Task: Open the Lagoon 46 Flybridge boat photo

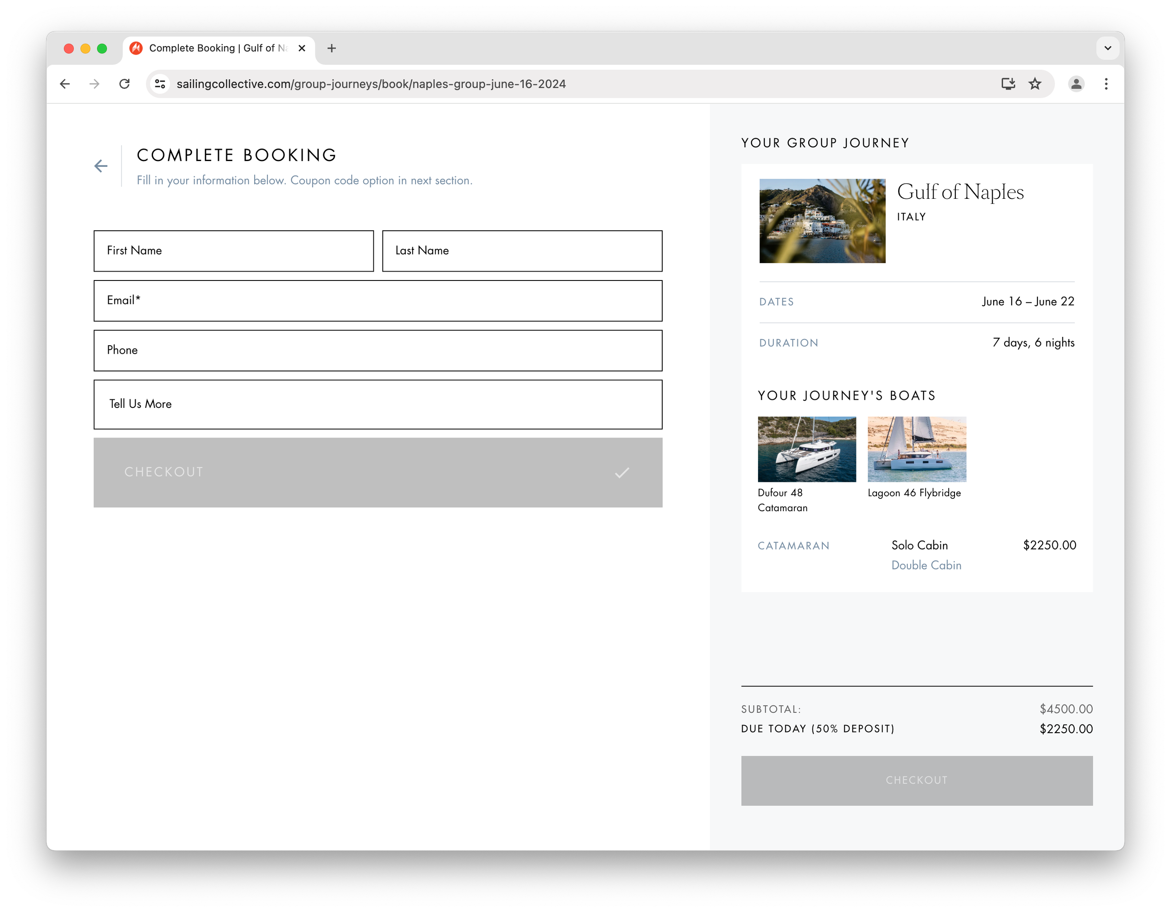Action: 916,449
